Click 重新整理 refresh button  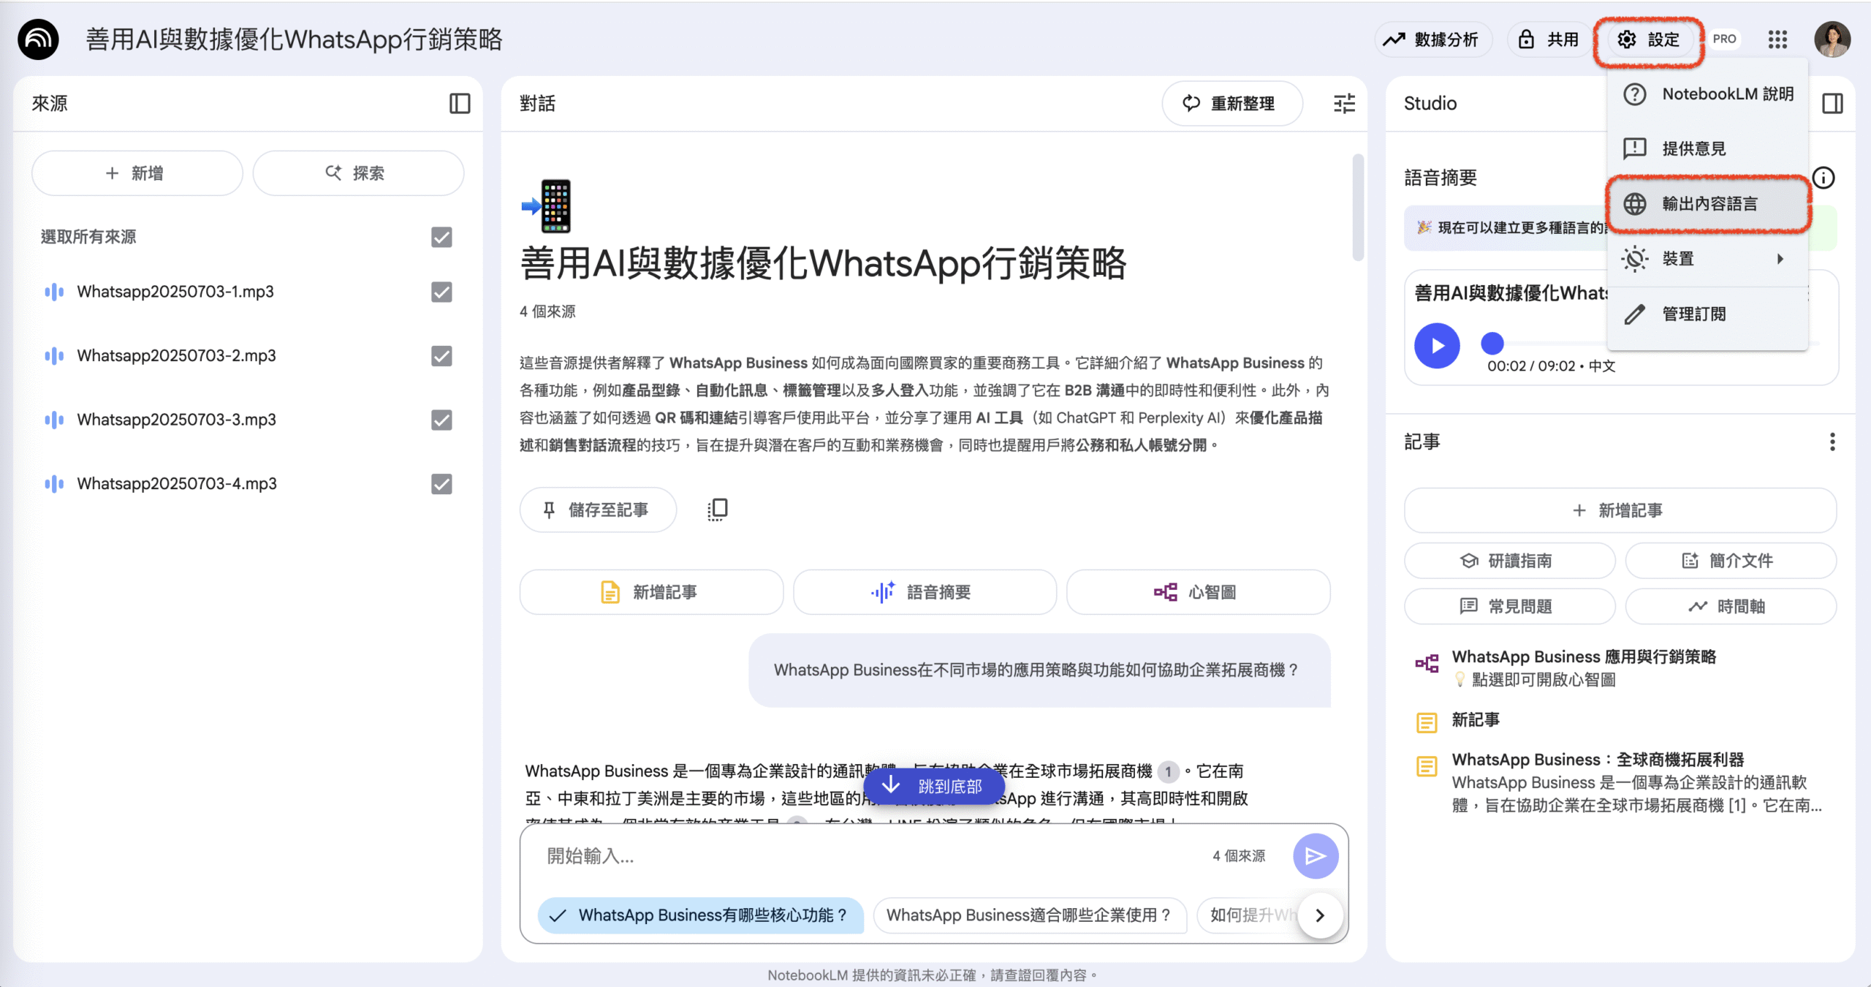[x=1231, y=104]
